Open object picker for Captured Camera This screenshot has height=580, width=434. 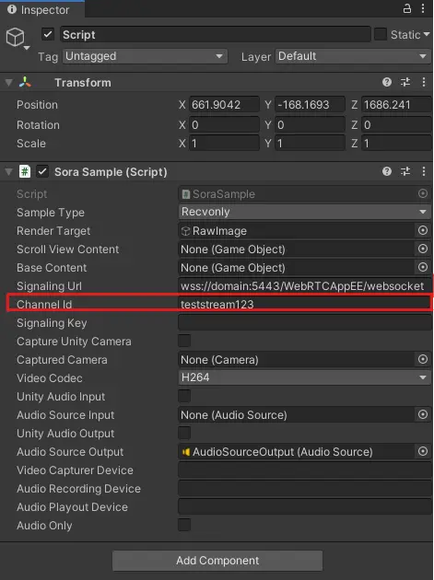pyautogui.click(x=423, y=359)
